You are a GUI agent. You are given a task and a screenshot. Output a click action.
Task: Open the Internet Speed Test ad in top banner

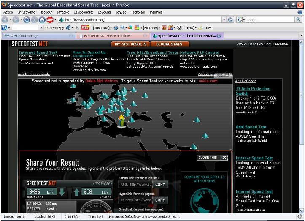pyautogui.click(x=38, y=52)
